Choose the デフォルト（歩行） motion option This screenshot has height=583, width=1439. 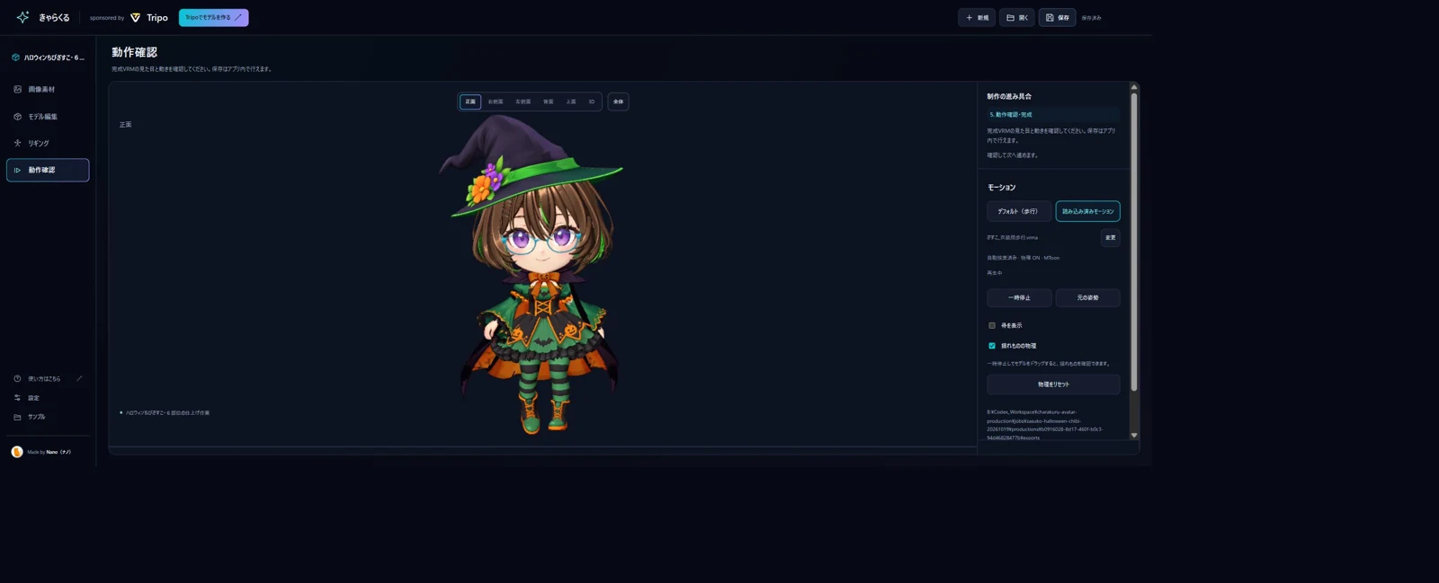click(1019, 211)
